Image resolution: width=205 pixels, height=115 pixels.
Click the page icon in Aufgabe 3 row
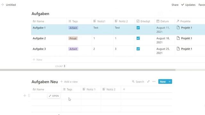tap(178, 49)
